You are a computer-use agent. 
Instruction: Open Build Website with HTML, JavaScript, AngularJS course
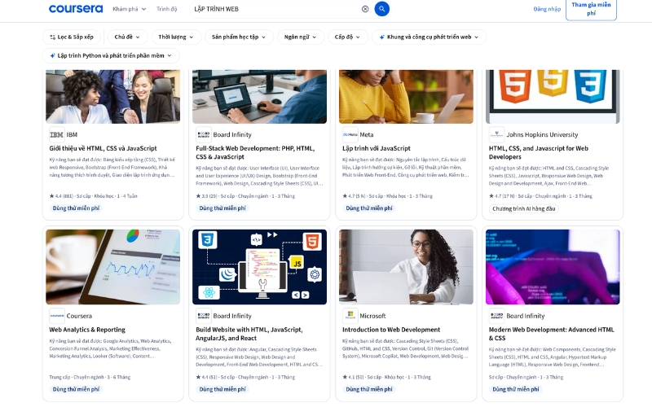pyautogui.click(x=249, y=334)
